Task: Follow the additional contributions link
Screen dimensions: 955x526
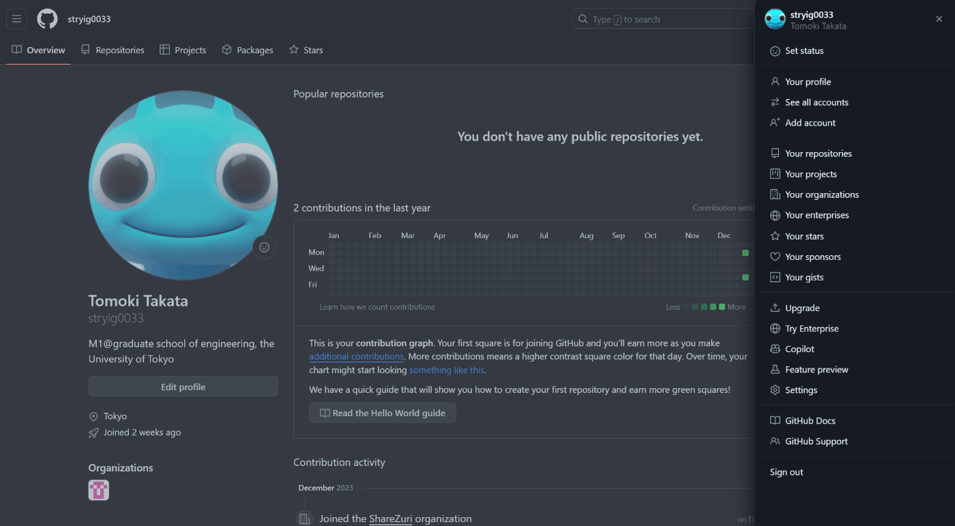Action: [357, 356]
